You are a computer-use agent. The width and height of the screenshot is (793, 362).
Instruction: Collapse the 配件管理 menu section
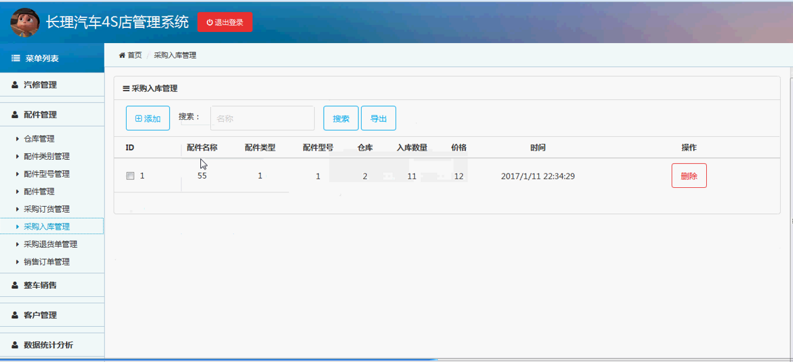coord(52,115)
